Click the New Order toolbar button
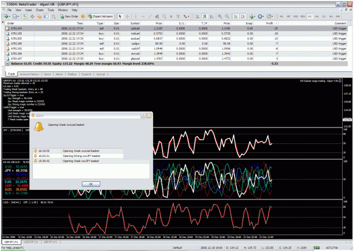This screenshot has width=354, height=251. coord(69,16)
